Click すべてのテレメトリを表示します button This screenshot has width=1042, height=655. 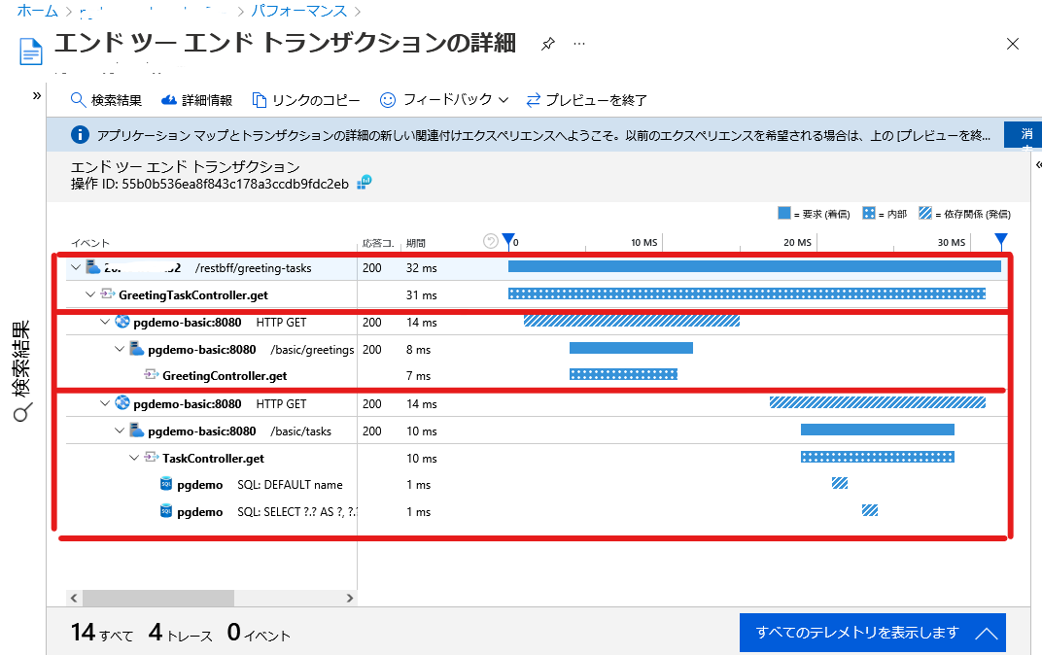point(873,633)
